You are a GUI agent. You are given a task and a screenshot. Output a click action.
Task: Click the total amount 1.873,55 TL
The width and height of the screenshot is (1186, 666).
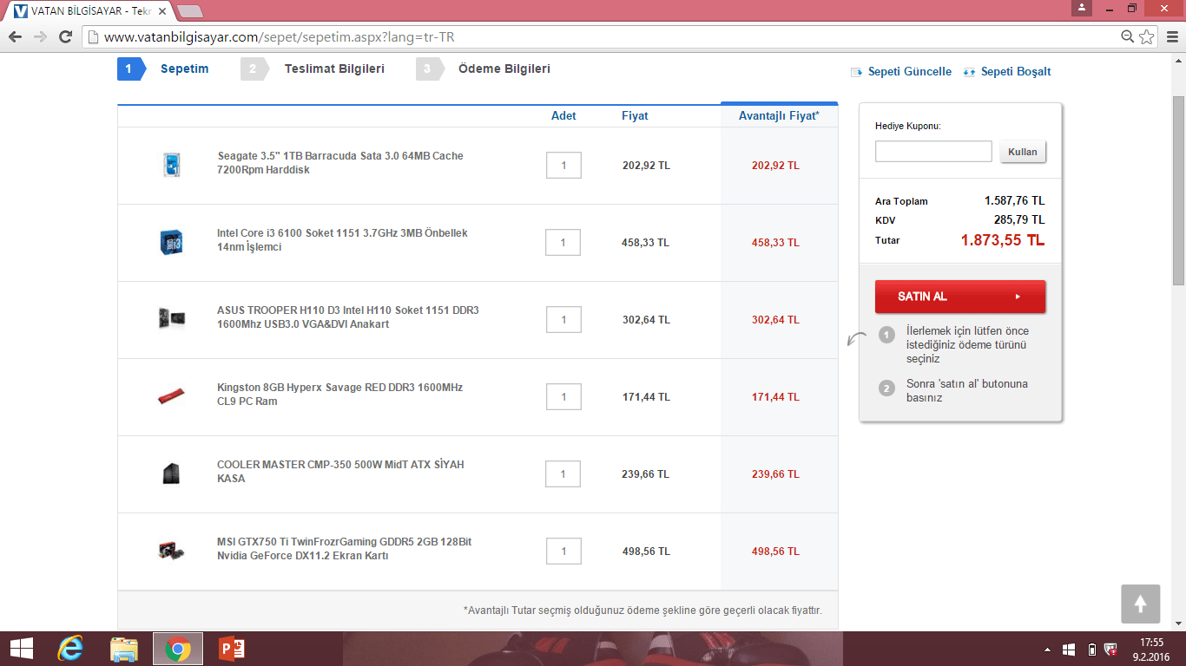tap(1002, 240)
